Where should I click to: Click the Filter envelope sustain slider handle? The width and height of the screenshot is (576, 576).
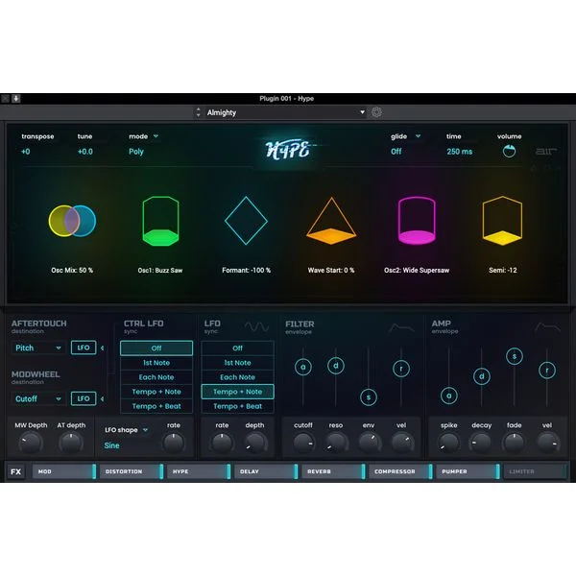click(369, 397)
